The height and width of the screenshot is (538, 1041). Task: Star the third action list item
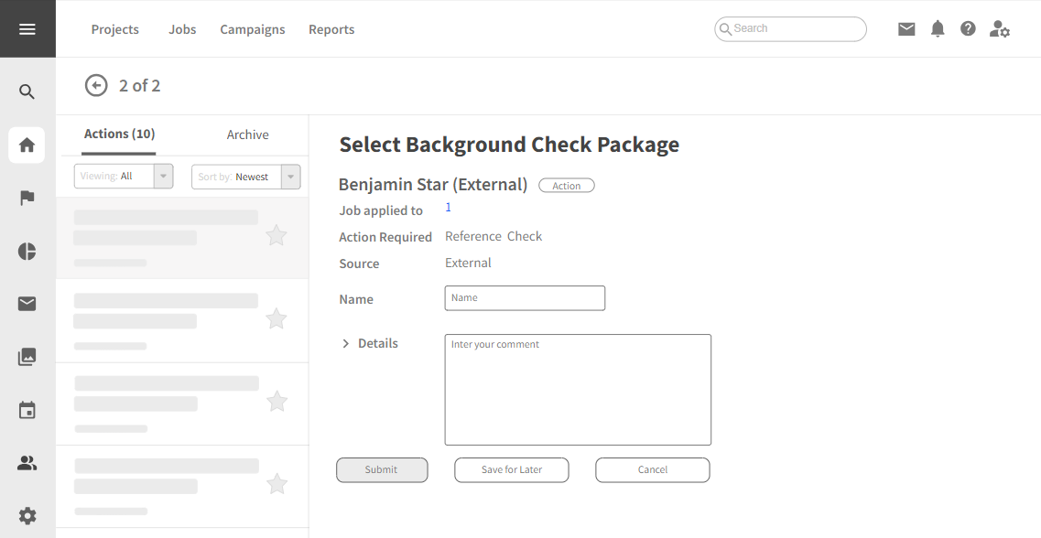[277, 401]
